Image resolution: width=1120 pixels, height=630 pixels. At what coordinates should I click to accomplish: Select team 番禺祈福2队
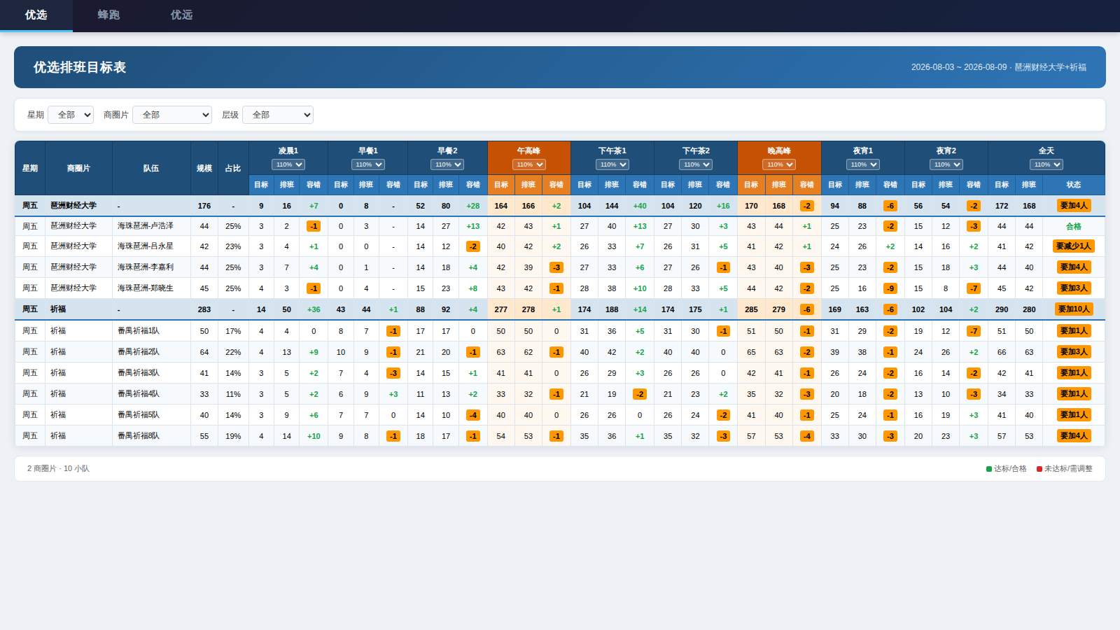(139, 352)
